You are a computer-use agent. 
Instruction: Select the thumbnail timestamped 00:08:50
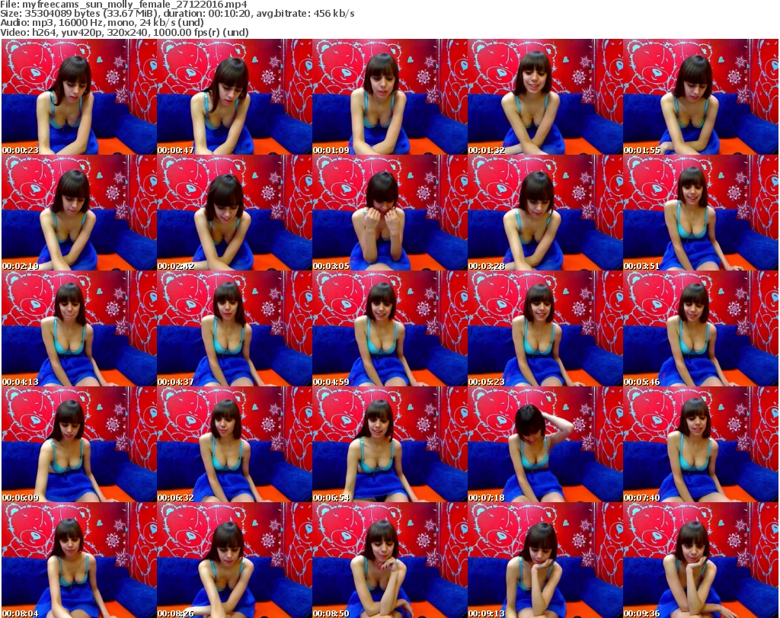[389, 560]
